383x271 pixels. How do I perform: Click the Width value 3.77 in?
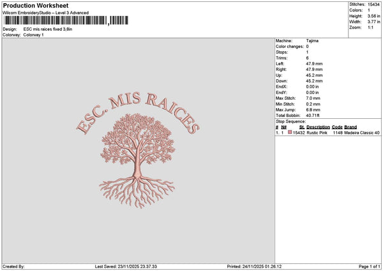373,22
